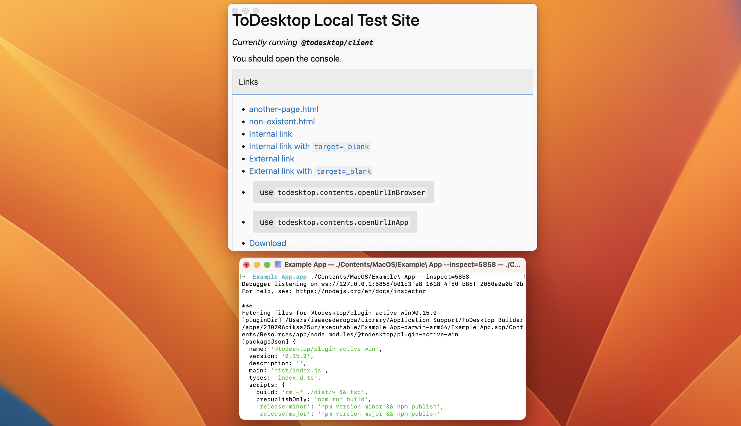This screenshot has height=426, width=741.
Task: Click the plain External link
Action: (271, 159)
